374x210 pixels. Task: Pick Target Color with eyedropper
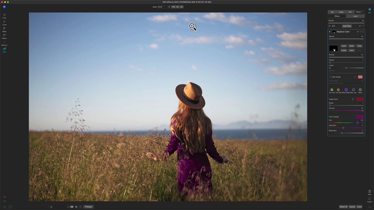point(353,99)
